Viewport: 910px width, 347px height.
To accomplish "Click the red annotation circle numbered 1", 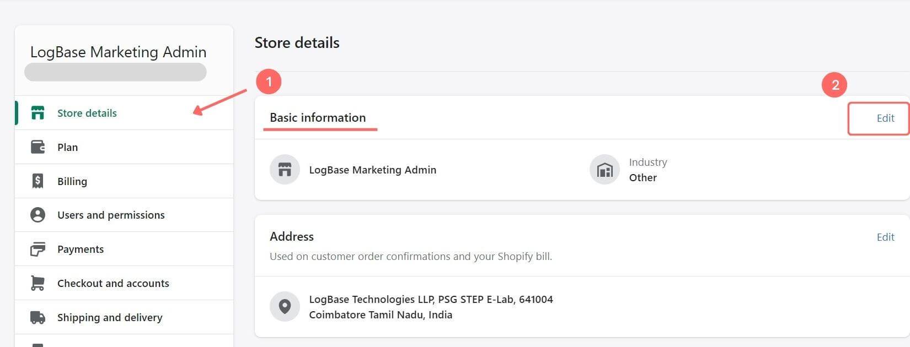I will (269, 82).
